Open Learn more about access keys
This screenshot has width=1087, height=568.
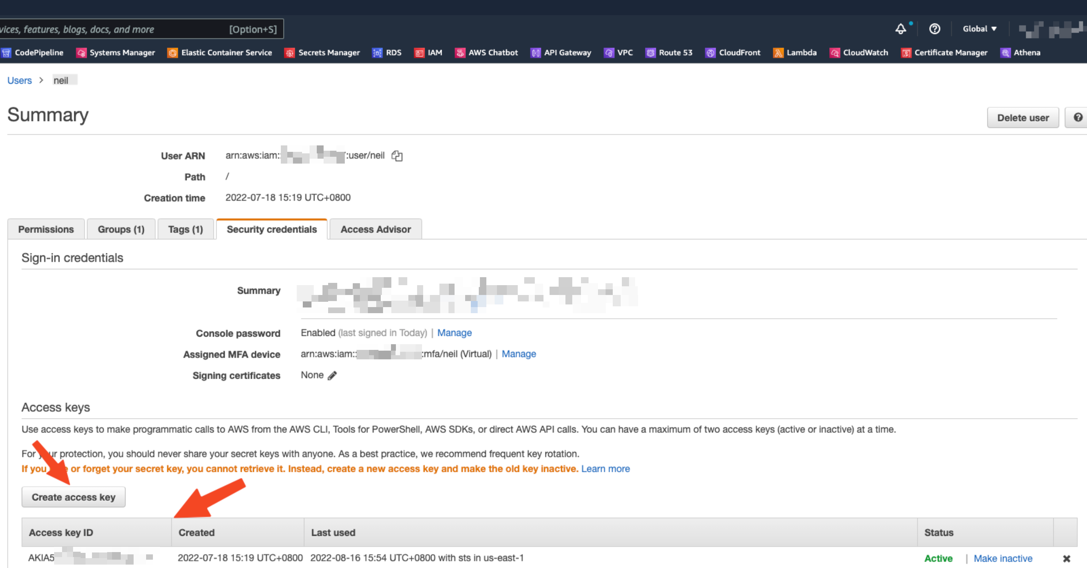click(x=605, y=469)
